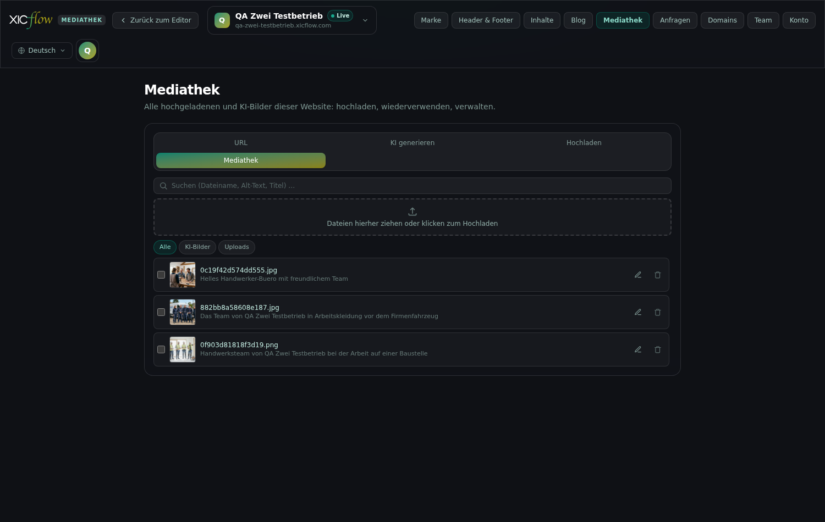Screen dimensions: 825x522
Task: Select checkbox for 0f903d81818f3d19.png
Action: 161,349
